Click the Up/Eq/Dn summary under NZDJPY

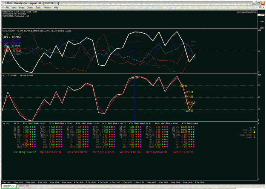click(183, 152)
